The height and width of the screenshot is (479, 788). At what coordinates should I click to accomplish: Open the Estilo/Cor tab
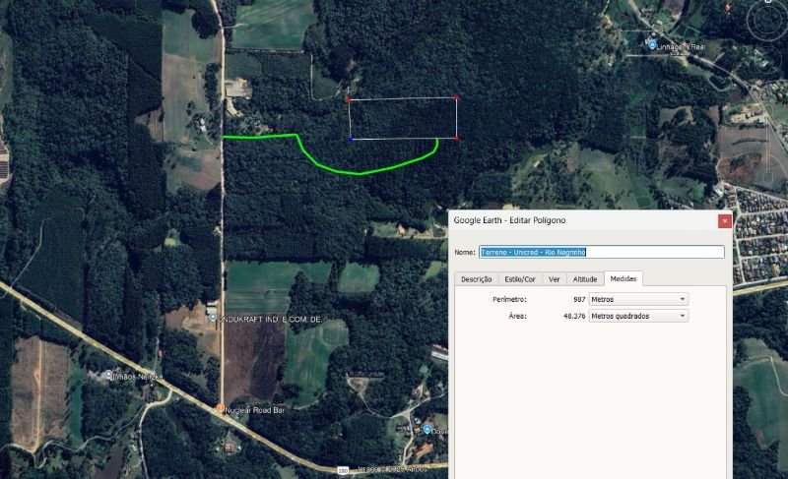520,279
